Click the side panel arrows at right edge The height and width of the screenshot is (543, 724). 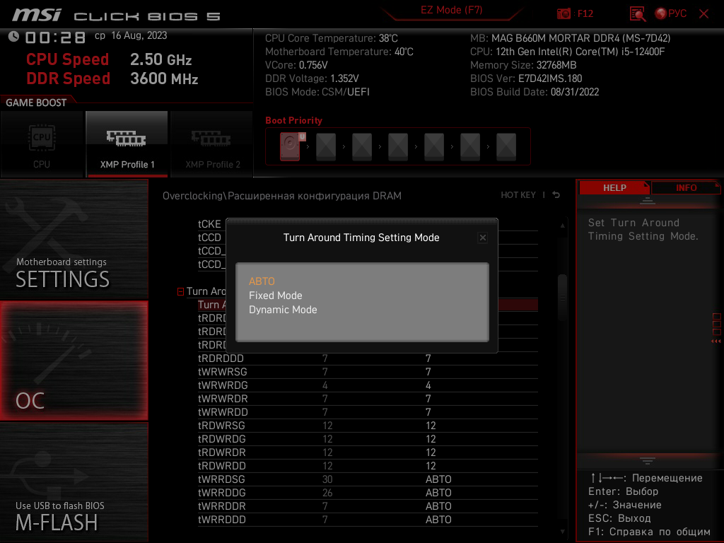pos(716,341)
